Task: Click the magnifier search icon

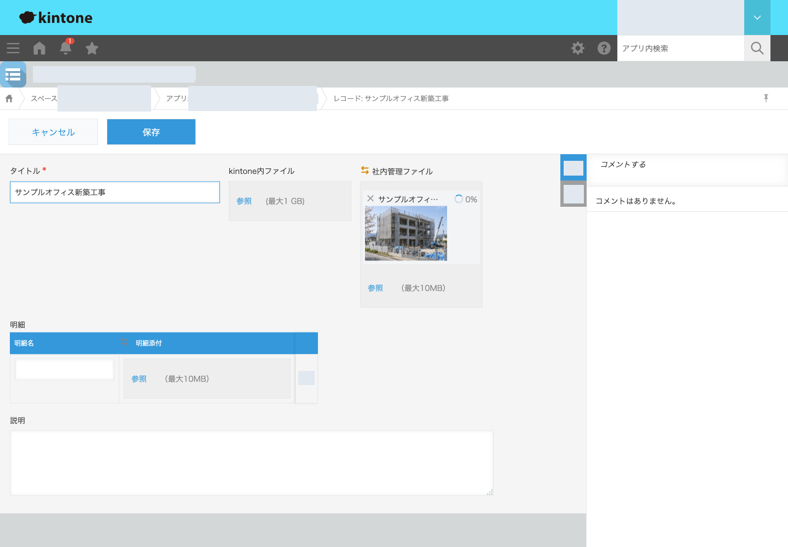Action: (x=757, y=48)
